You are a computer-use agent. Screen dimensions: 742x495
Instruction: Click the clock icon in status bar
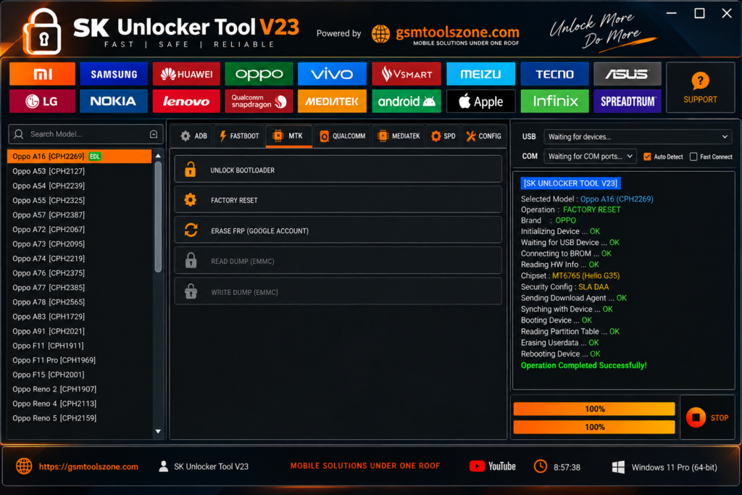tap(541, 467)
